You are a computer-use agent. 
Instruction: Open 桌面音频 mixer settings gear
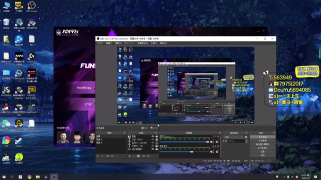coord(217,151)
